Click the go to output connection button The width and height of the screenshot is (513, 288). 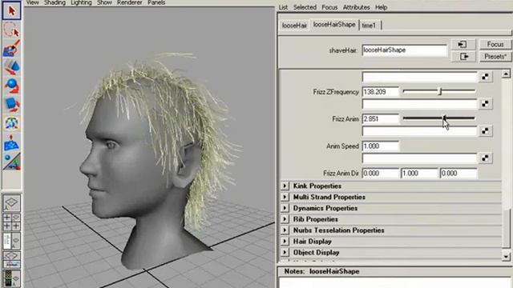click(463, 57)
